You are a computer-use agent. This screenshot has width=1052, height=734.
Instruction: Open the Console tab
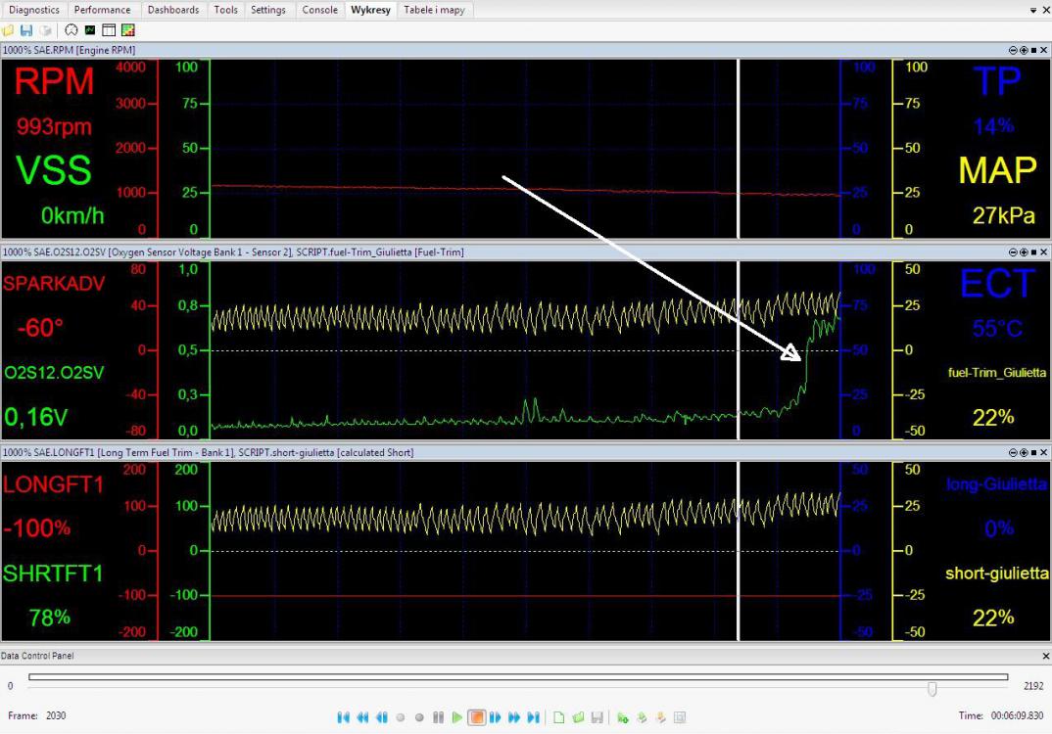coord(319,10)
